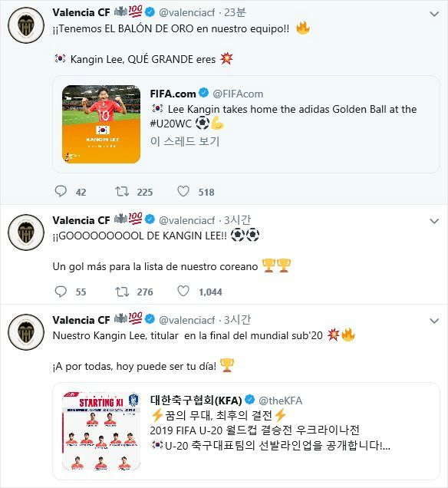Like the goal tweet with 1,044 likes
448x488 pixels.
tap(183, 292)
